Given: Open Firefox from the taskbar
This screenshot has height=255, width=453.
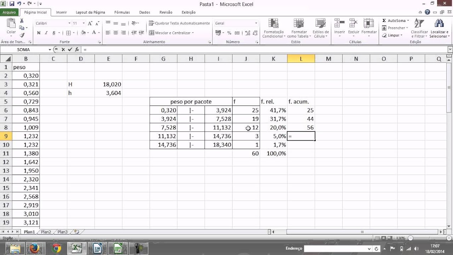Looking at the screenshot, I should pos(34,248).
